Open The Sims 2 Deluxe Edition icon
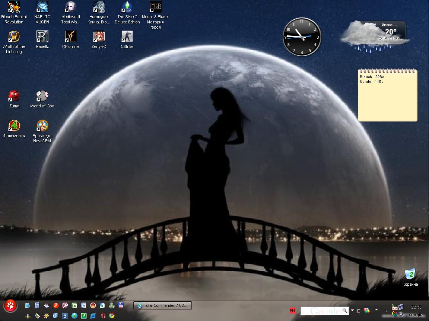Viewport: 429px width, 321px height. tap(127, 7)
